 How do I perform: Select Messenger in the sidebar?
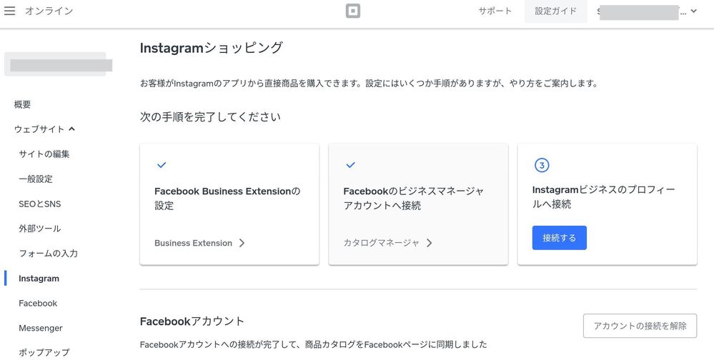[41, 329]
